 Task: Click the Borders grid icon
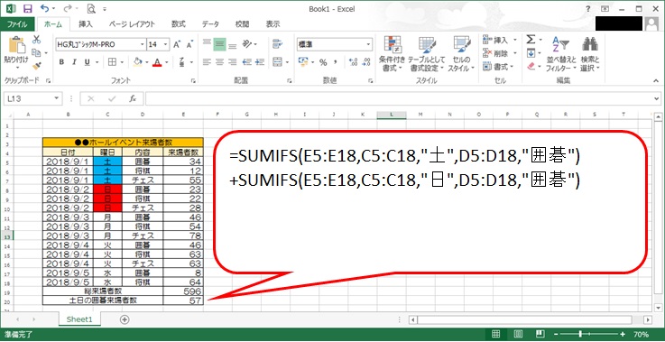(112, 62)
